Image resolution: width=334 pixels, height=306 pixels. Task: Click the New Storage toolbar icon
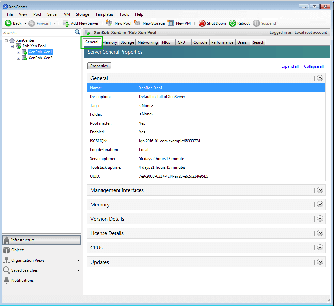[x=137, y=23]
